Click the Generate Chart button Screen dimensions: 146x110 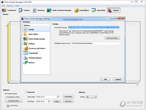tap(14, 101)
